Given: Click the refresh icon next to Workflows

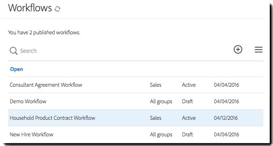Looking at the screenshot, I should click(x=57, y=9).
